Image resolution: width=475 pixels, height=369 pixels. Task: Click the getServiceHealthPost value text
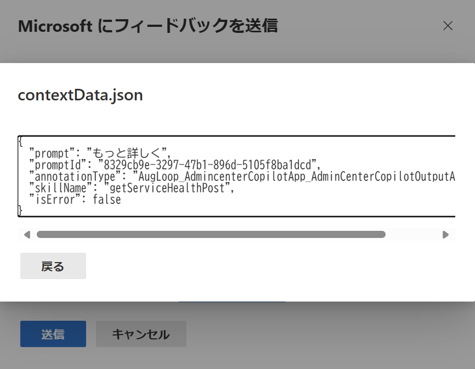[167, 188]
